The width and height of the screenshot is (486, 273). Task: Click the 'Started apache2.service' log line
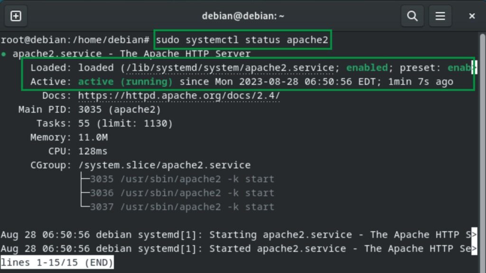239,248
